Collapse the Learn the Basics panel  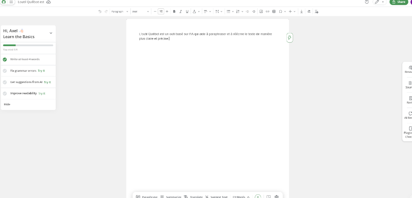[x=51, y=33]
